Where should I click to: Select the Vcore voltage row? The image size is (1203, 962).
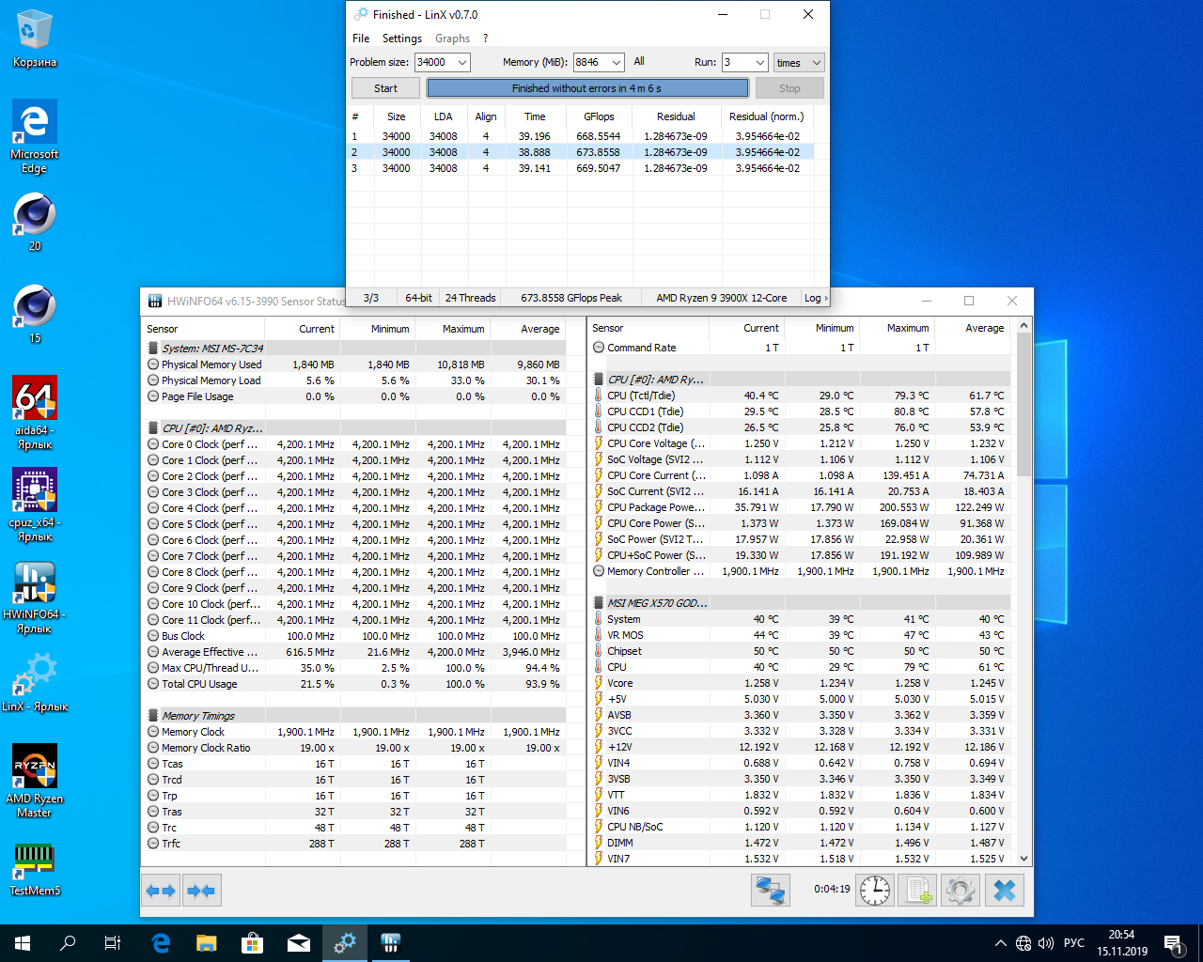click(x=801, y=683)
